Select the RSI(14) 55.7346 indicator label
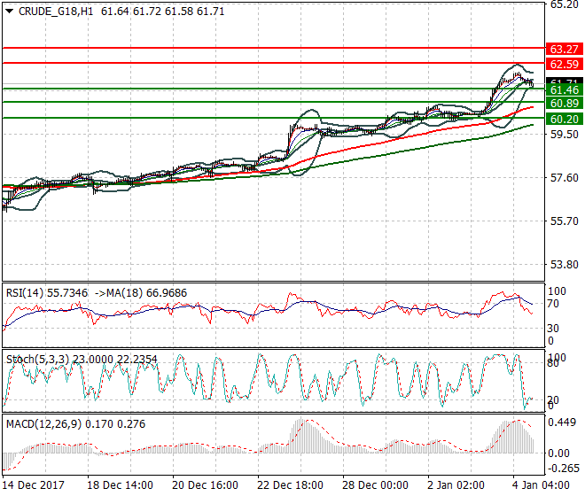This screenshot has height=496, width=585. 47,293
